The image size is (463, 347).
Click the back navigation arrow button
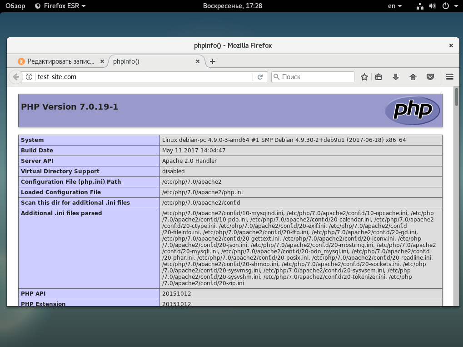tap(16, 77)
